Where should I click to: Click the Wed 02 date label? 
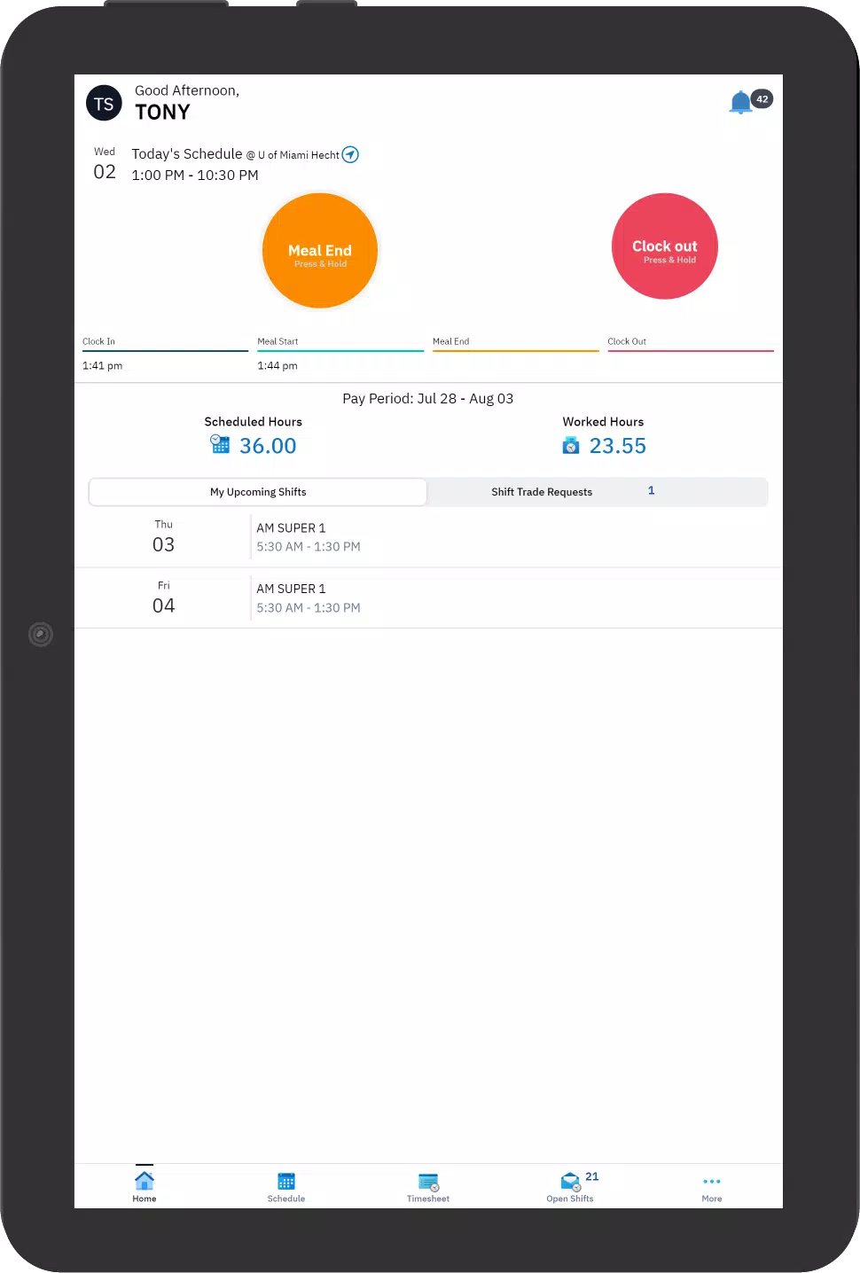tap(105, 165)
